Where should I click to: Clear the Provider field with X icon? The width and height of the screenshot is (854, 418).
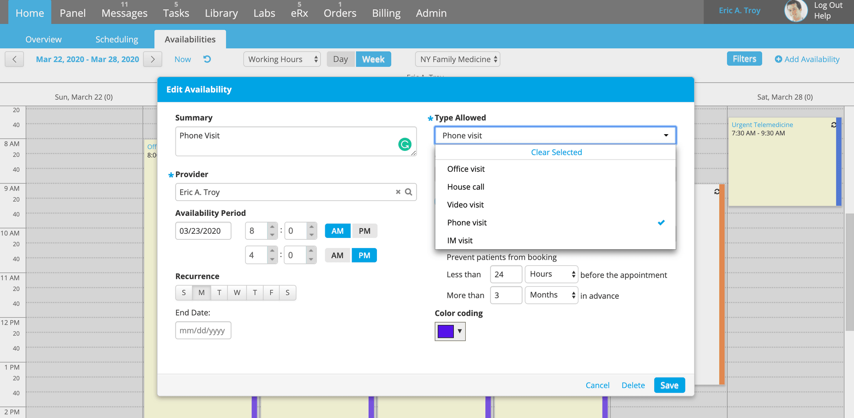(398, 192)
